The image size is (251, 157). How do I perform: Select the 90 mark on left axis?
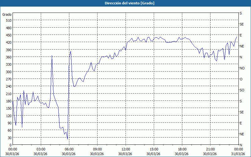pyautogui.click(x=9, y=123)
